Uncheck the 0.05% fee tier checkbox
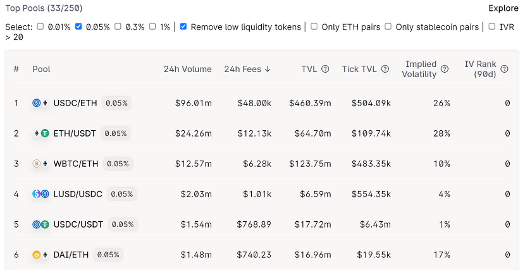The image size is (525, 275). pos(78,27)
